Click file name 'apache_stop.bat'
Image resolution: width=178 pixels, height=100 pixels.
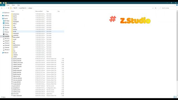point(17,61)
